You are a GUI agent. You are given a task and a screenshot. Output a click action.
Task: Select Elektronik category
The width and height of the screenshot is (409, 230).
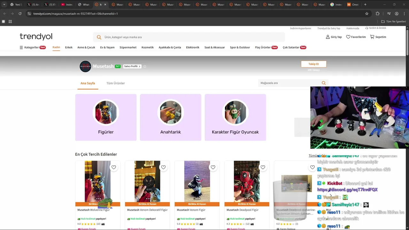click(x=193, y=47)
